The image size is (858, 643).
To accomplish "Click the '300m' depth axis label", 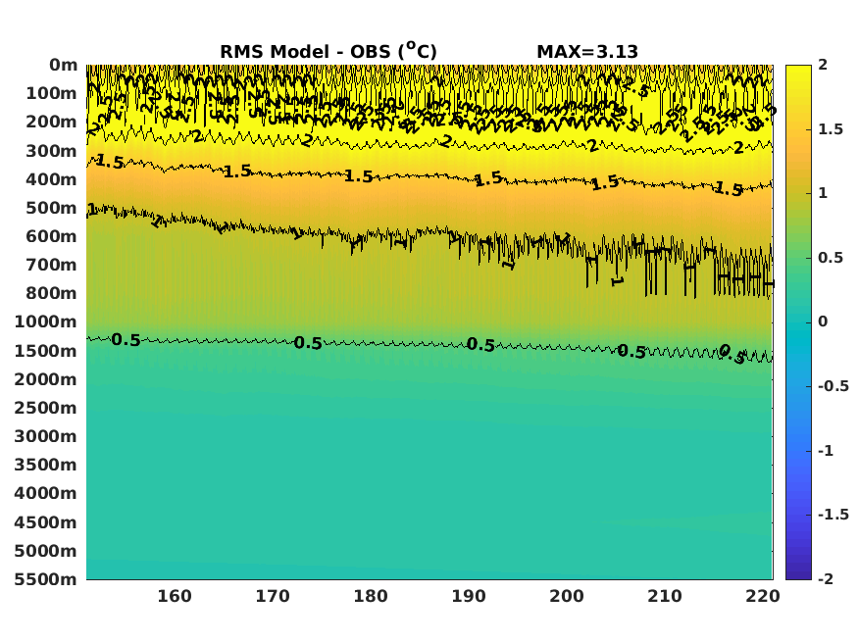I will (51, 151).
